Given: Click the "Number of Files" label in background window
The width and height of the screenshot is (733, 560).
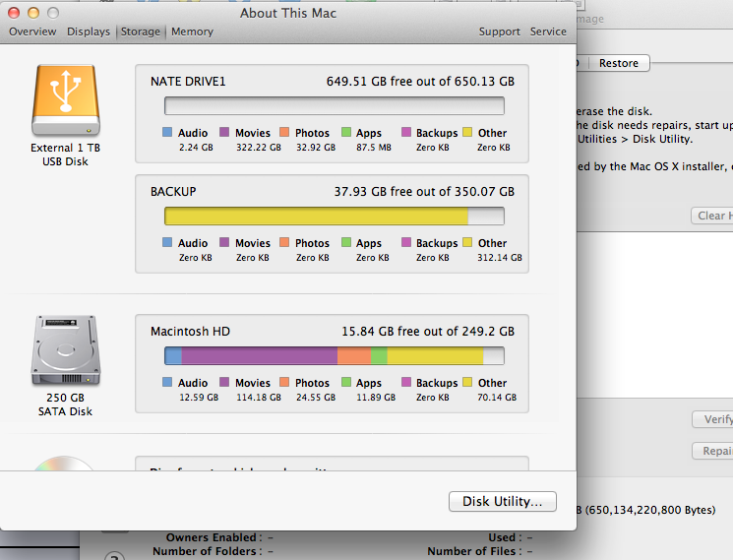Looking at the screenshot, I should pos(470,551).
